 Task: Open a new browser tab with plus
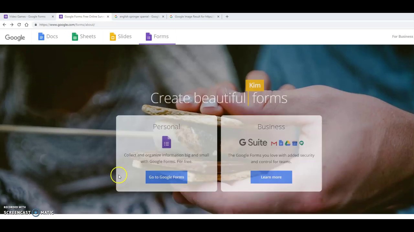pos(227,16)
